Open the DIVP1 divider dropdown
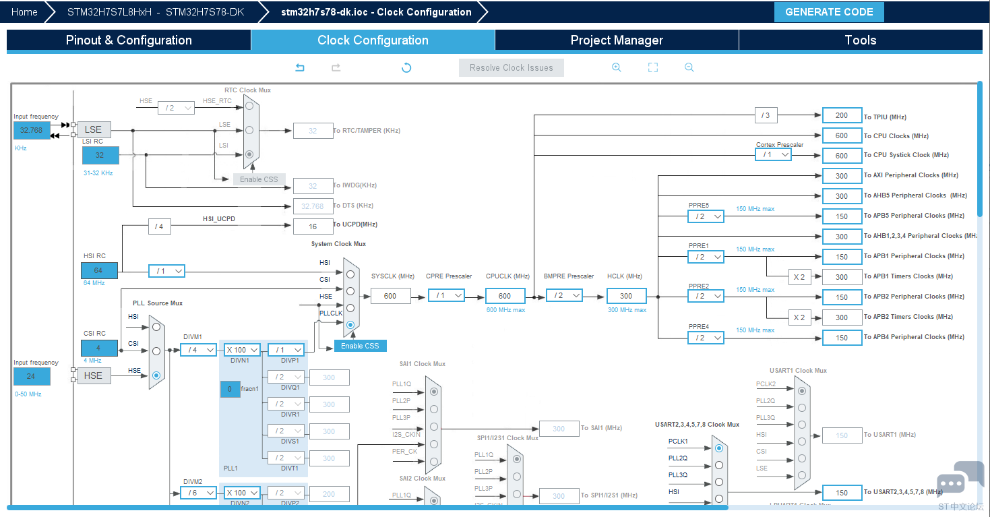 (286, 350)
